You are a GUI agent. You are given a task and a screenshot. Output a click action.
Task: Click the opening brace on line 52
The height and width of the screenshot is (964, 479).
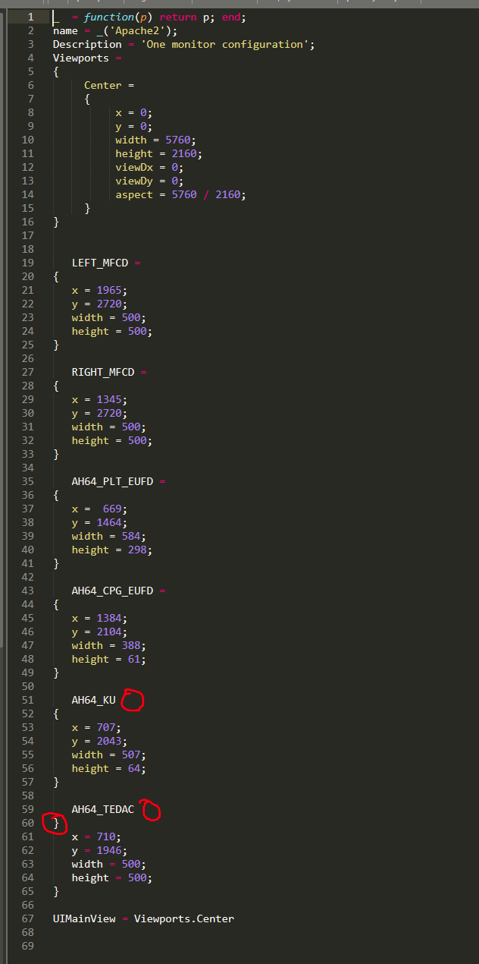(55, 714)
